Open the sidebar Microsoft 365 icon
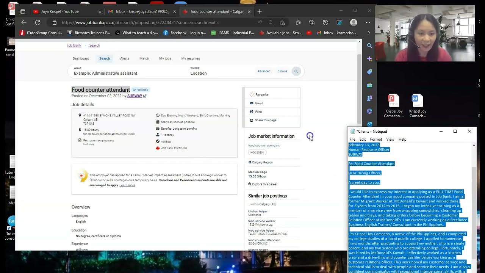485x273 pixels. pos(369,111)
